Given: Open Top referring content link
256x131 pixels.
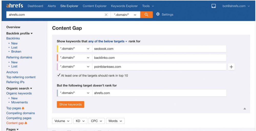Looking at the screenshot, I should (x=21, y=77).
